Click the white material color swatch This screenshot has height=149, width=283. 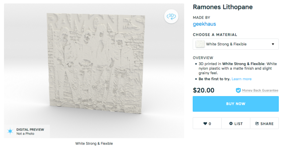[x=200, y=44]
